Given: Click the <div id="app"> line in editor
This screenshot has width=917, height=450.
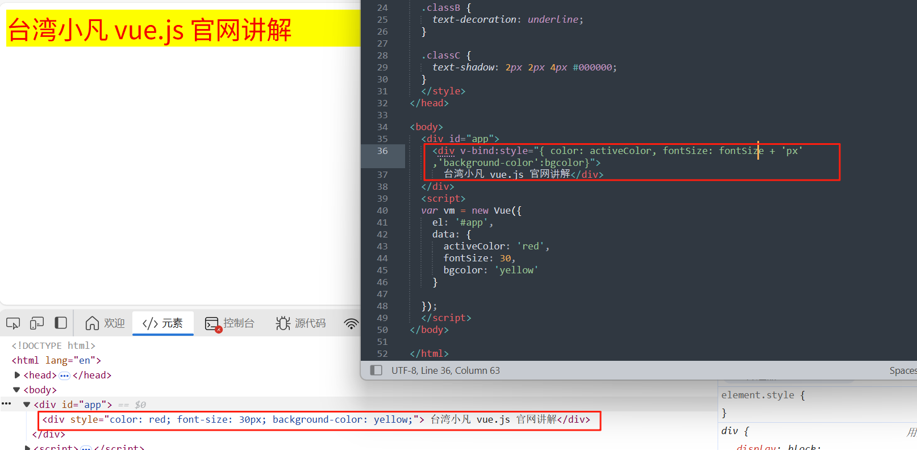Looking at the screenshot, I should (x=460, y=139).
